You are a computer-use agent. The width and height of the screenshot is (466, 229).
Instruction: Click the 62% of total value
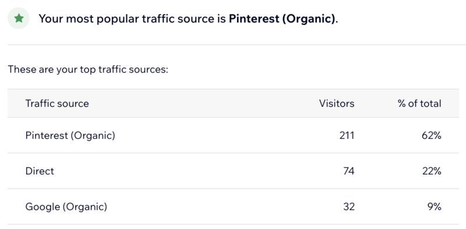[432, 135]
